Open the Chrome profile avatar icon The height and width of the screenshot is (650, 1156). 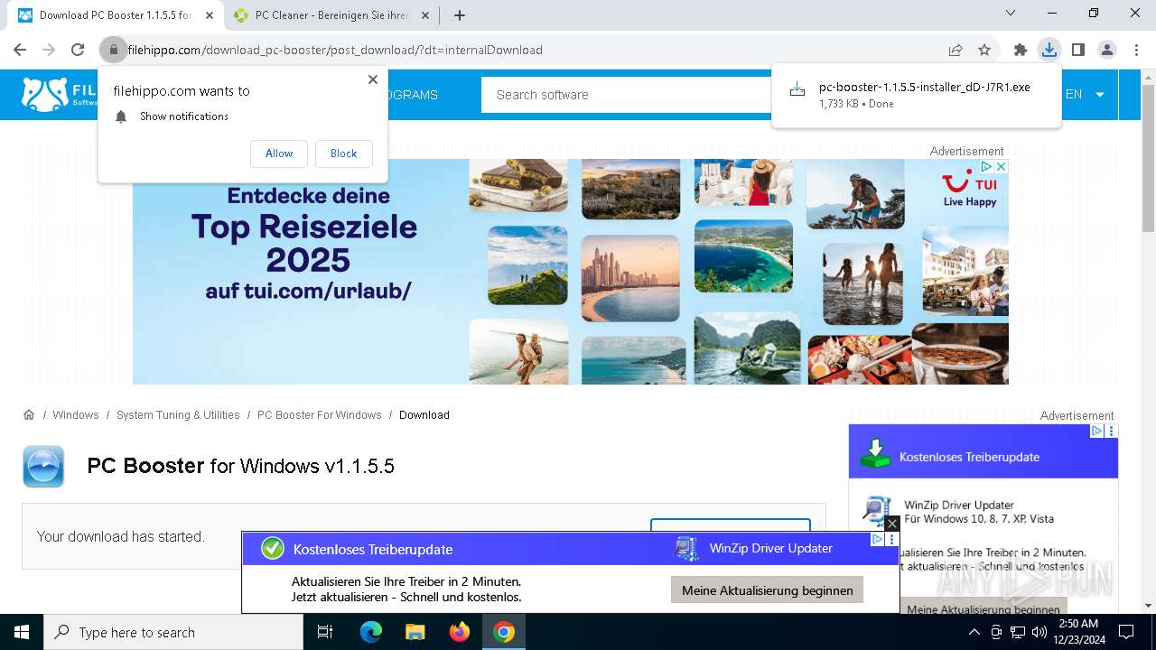(1106, 50)
